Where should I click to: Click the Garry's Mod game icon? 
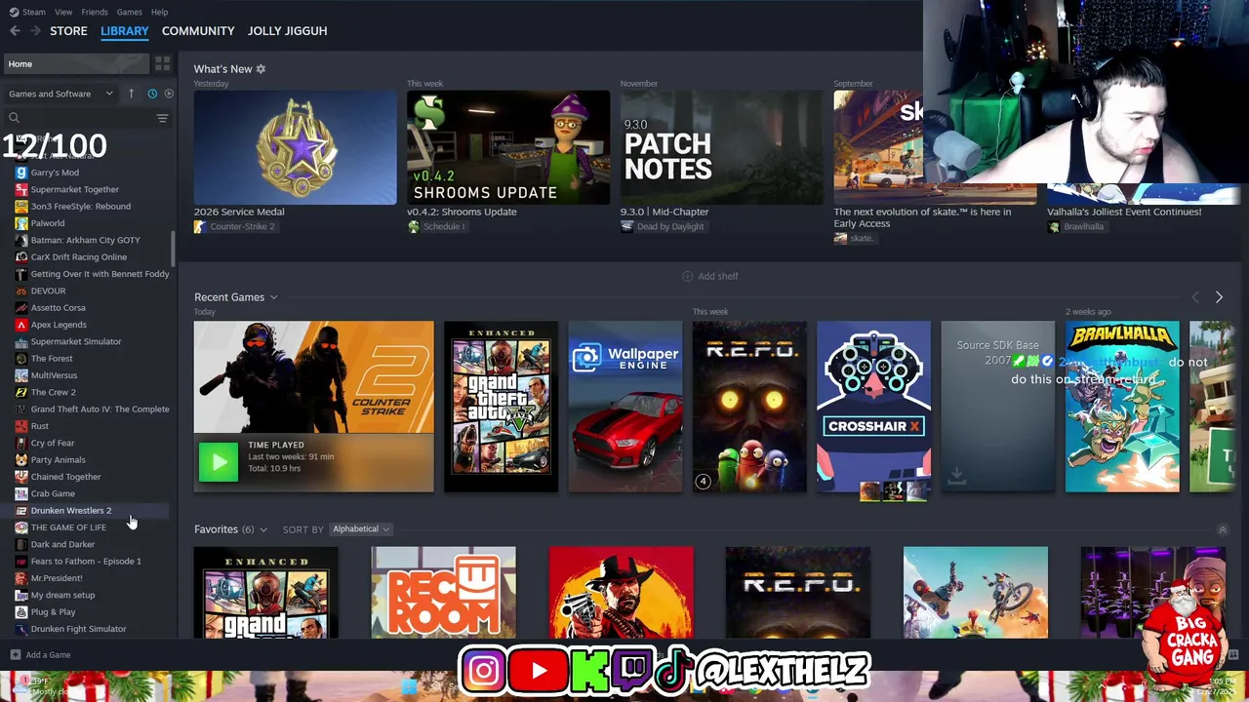click(21, 173)
